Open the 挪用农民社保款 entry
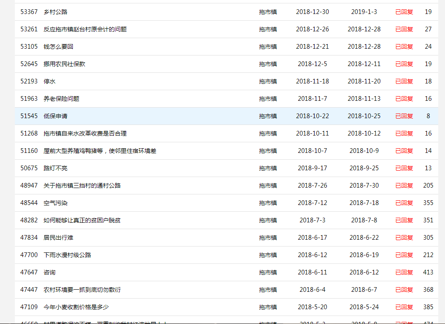 64,64
